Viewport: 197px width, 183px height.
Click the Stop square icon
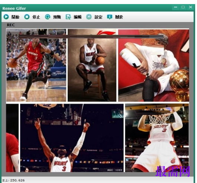[x=27, y=17]
